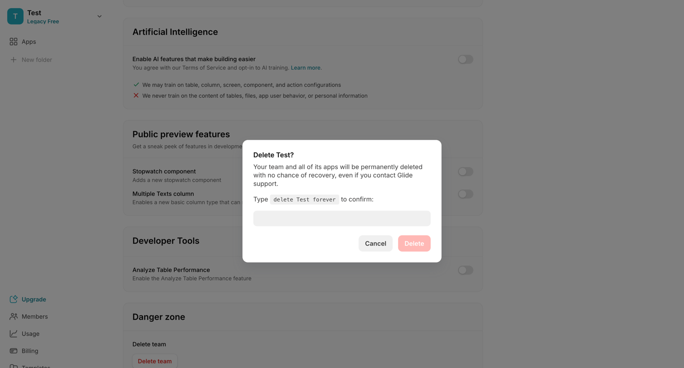Expand the Test team switcher chevron
Image resolution: width=684 pixels, height=368 pixels.
[100, 16]
